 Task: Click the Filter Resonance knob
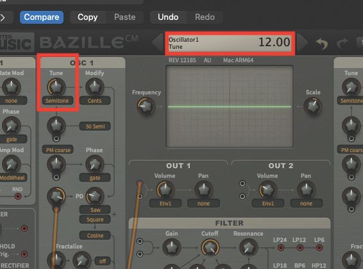pos(248,247)
